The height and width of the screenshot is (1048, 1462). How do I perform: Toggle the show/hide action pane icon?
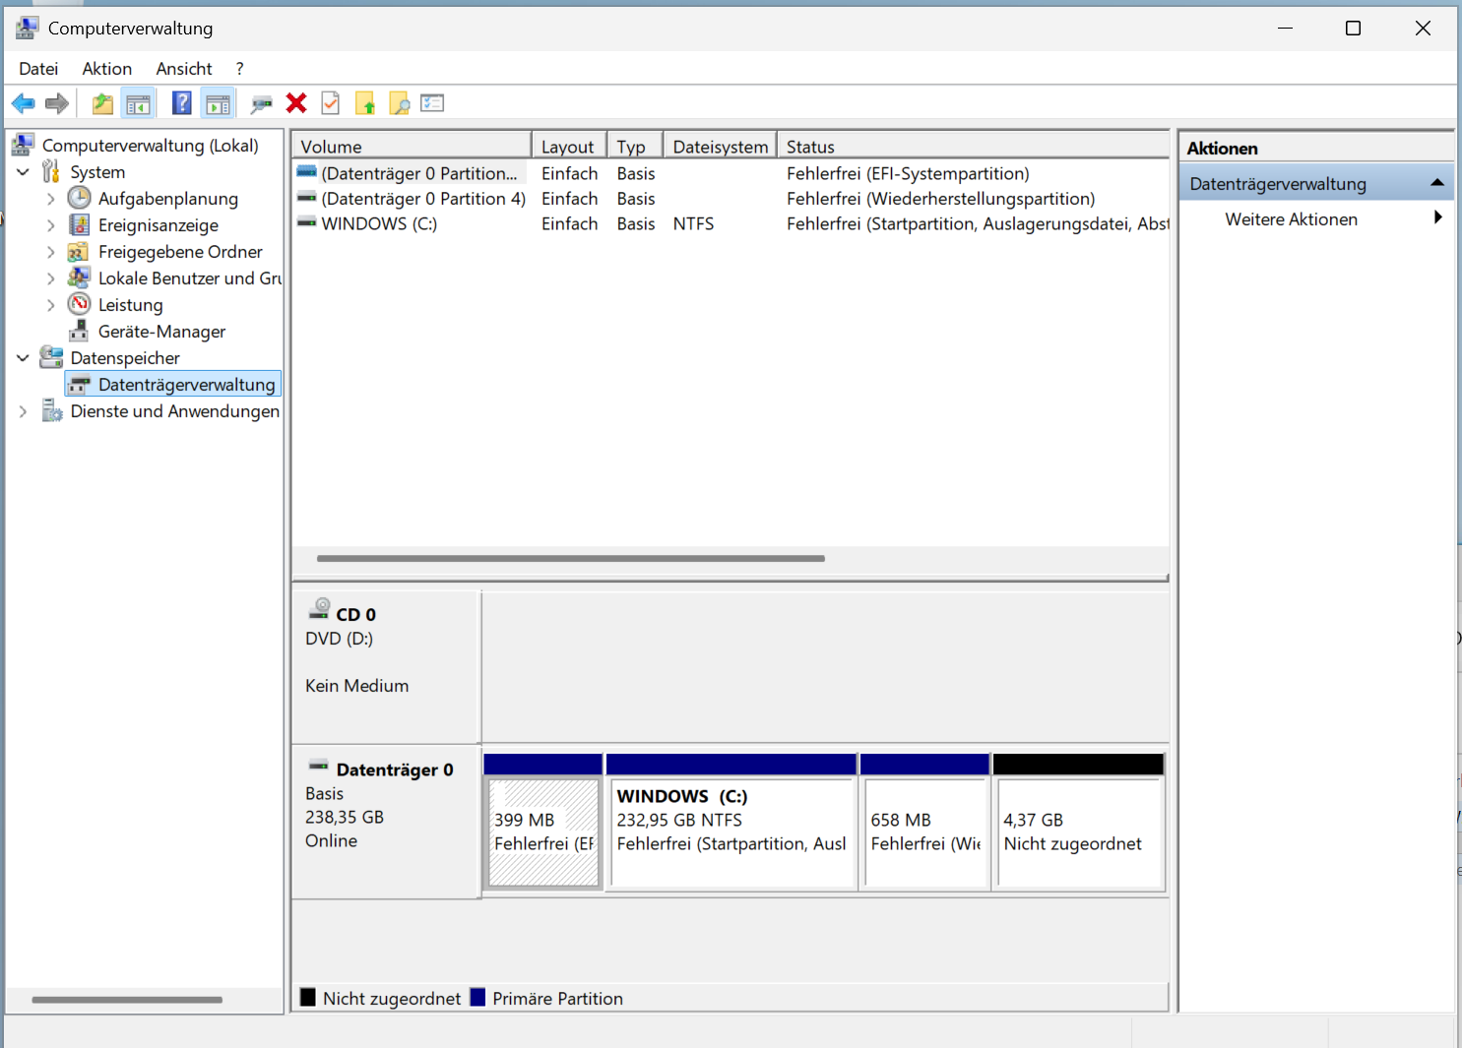[x=218, y=103]
